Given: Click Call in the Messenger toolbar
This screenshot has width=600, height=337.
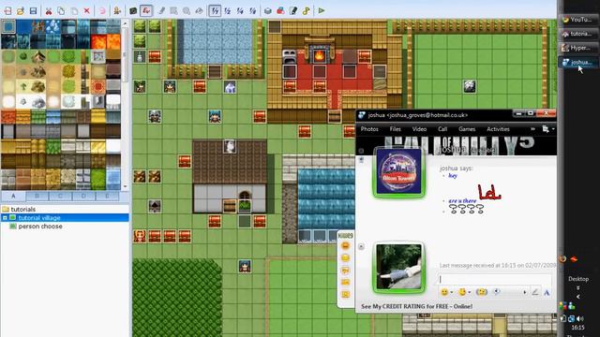Looking at the screenshot, I should (x=442, y=129).
